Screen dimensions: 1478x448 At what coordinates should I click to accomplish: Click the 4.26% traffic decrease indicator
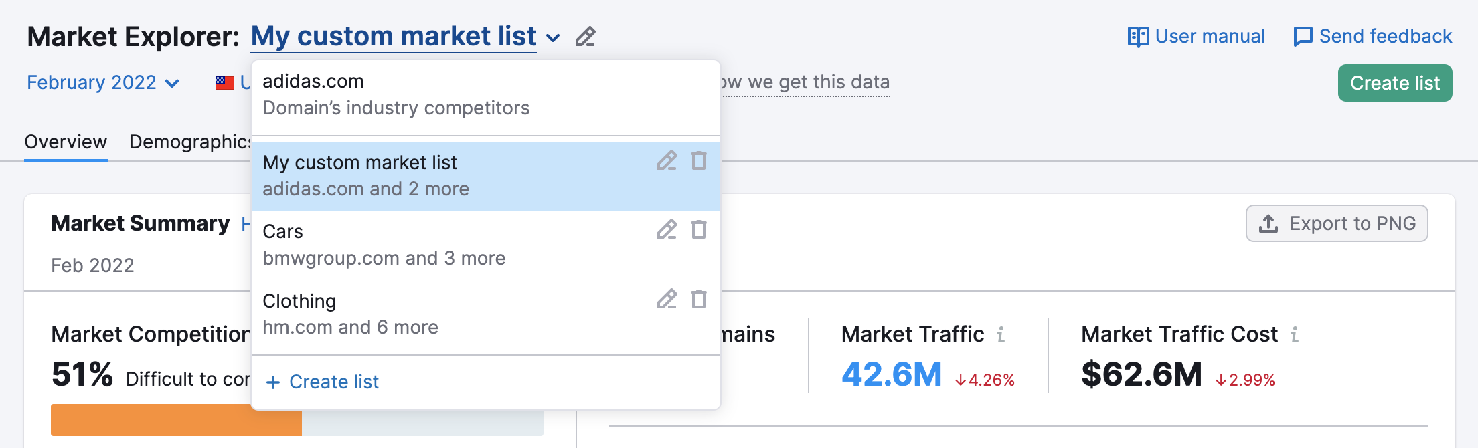[x=985, y=380]
